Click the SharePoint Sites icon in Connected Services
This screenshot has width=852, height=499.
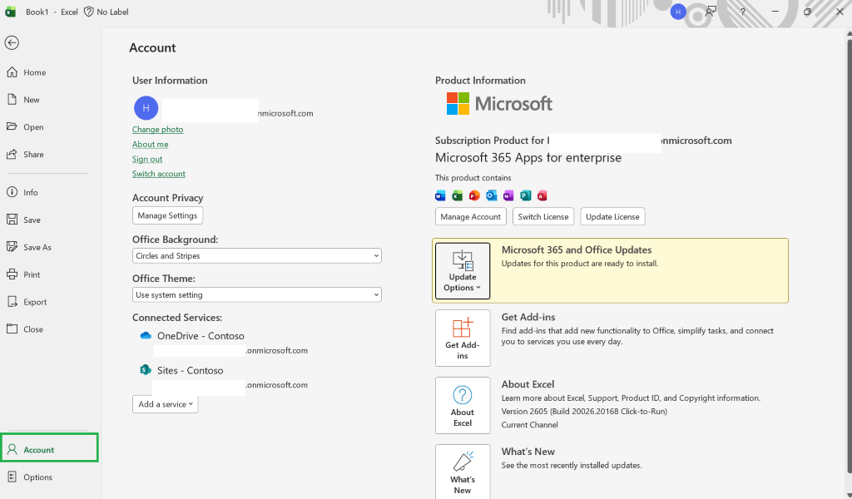pos(146,370)
